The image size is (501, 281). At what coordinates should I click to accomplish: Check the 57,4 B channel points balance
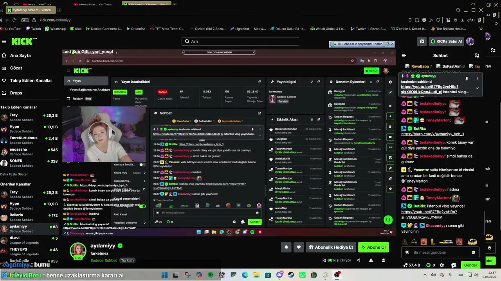point(412,265)
